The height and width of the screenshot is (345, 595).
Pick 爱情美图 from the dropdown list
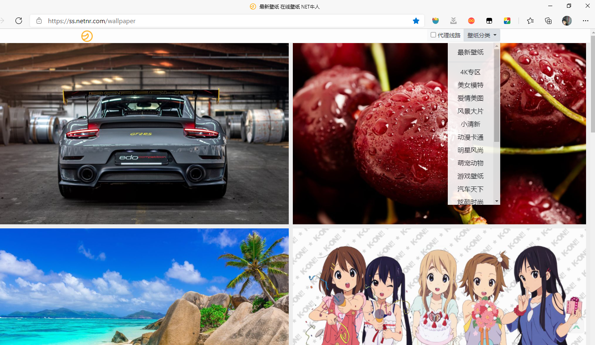point(471,98)
